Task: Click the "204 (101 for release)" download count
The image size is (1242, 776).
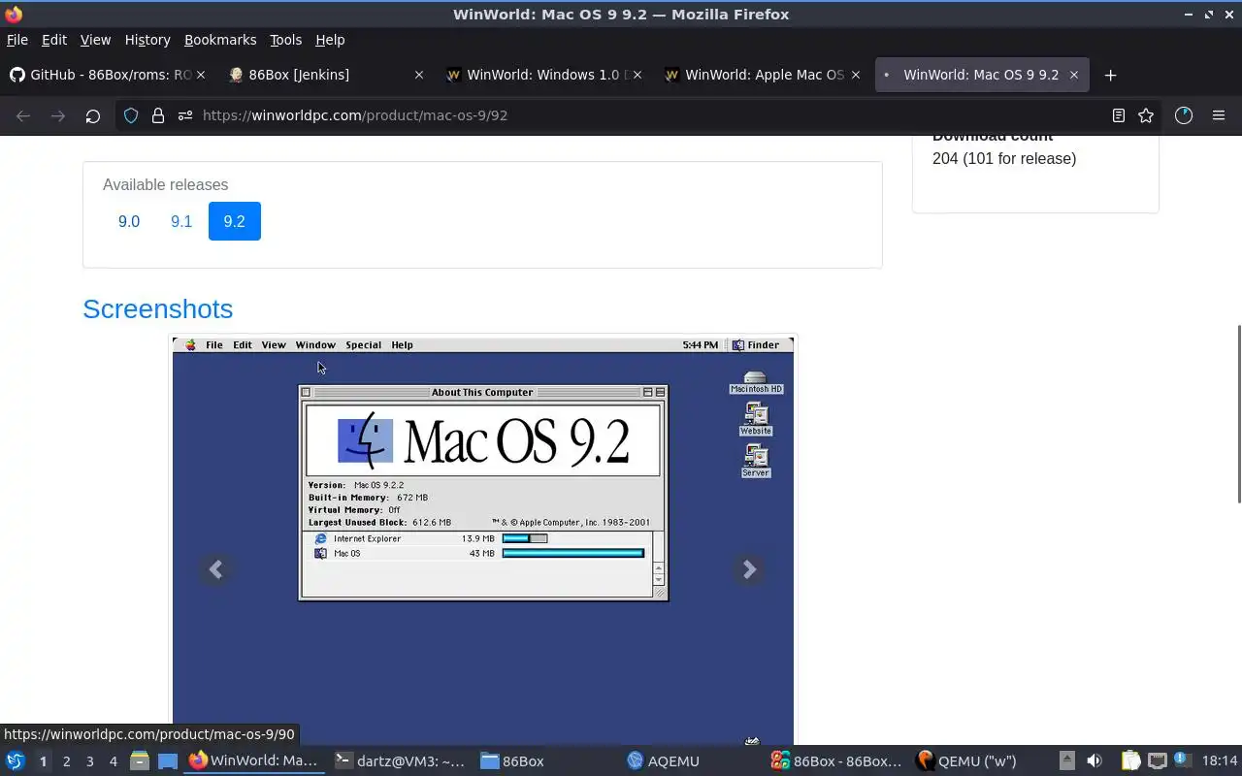Action: (x=1004, y=158)
